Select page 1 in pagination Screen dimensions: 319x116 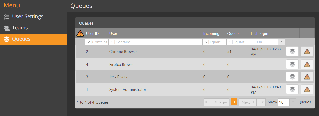pos(234,102)
